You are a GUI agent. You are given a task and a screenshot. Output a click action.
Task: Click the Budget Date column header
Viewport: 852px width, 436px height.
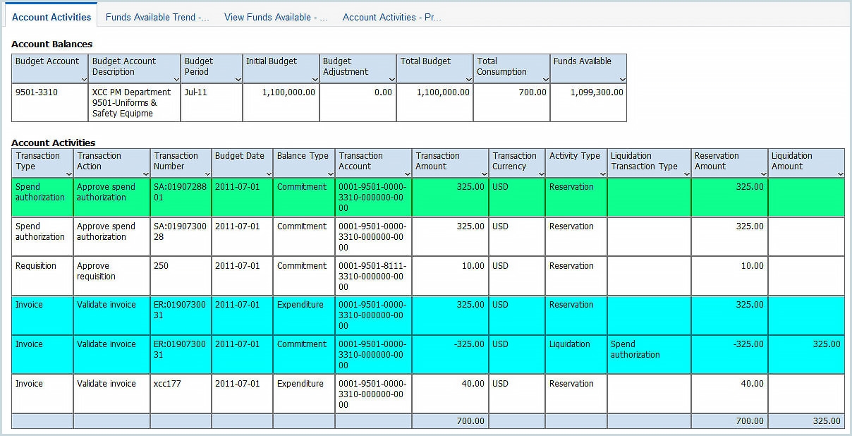(x=240, y=156)
